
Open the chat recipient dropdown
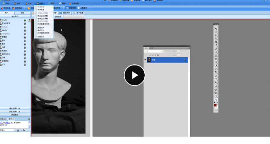tap(14, 130)
